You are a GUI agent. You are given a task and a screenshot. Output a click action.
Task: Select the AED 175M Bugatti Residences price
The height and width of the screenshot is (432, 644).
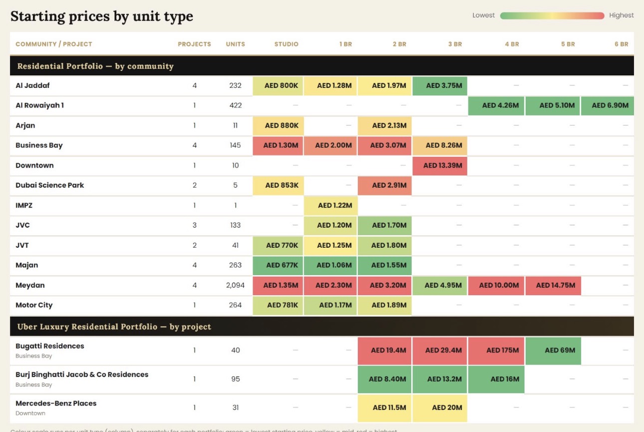[x=496, y=350]
